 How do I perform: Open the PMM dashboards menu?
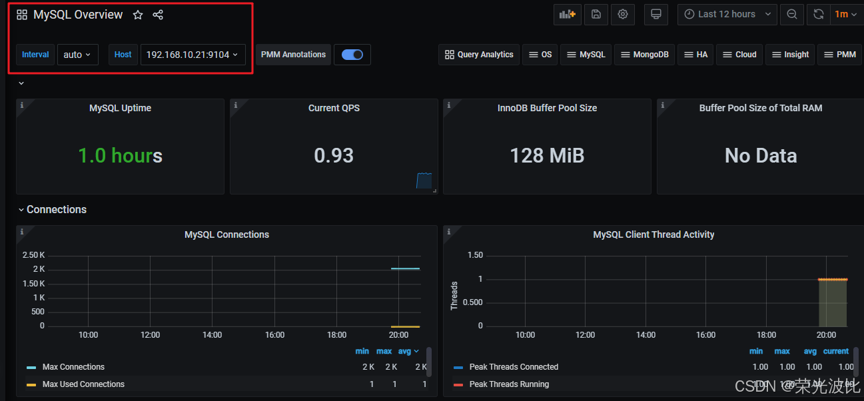(x=839, y=55)
